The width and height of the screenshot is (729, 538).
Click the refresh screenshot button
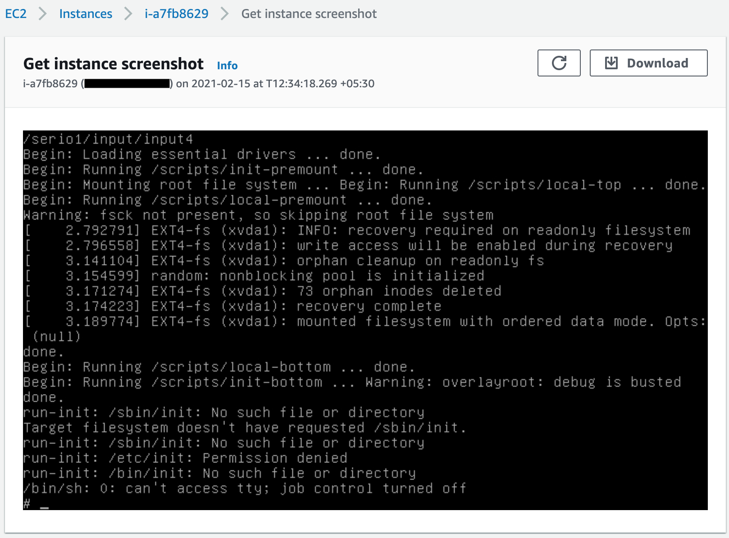(x=559, y=63)
